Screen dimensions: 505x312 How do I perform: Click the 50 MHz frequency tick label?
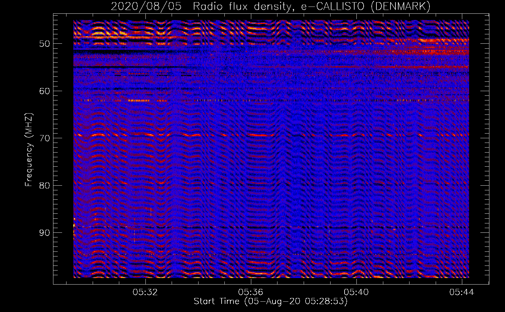pyautogui.click(x=45, y=44)
